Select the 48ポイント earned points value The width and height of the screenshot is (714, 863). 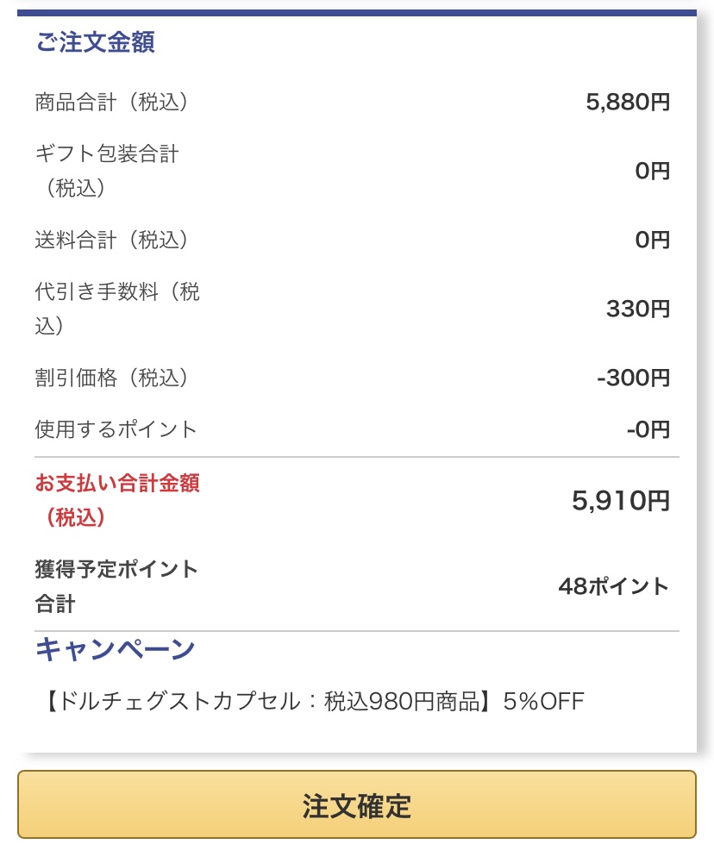(614, 586)
